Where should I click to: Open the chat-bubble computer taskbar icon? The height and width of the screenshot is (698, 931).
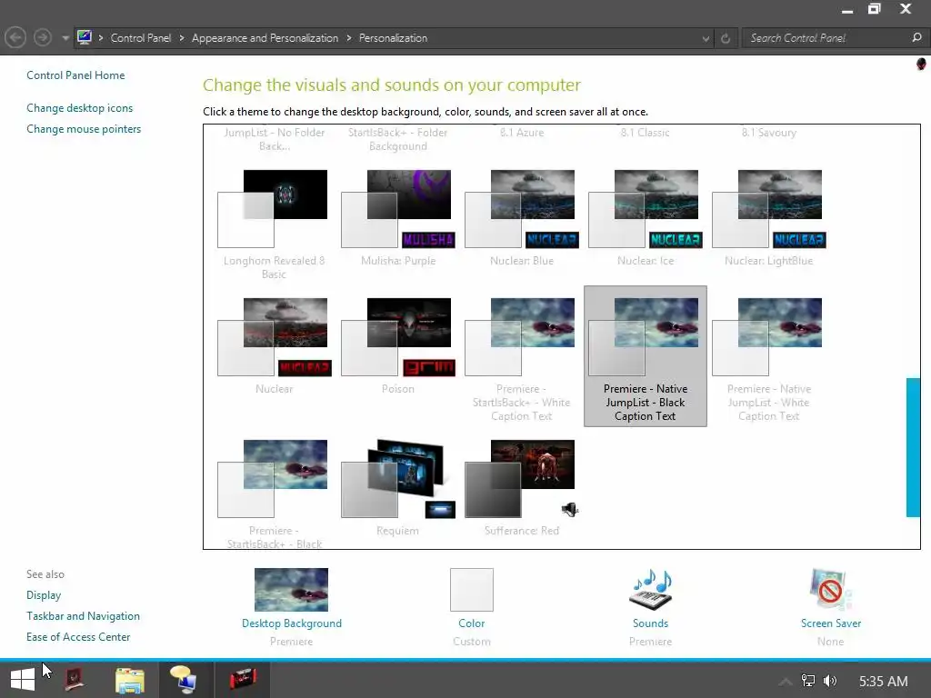pyautogui.click(x=183, y=680)
